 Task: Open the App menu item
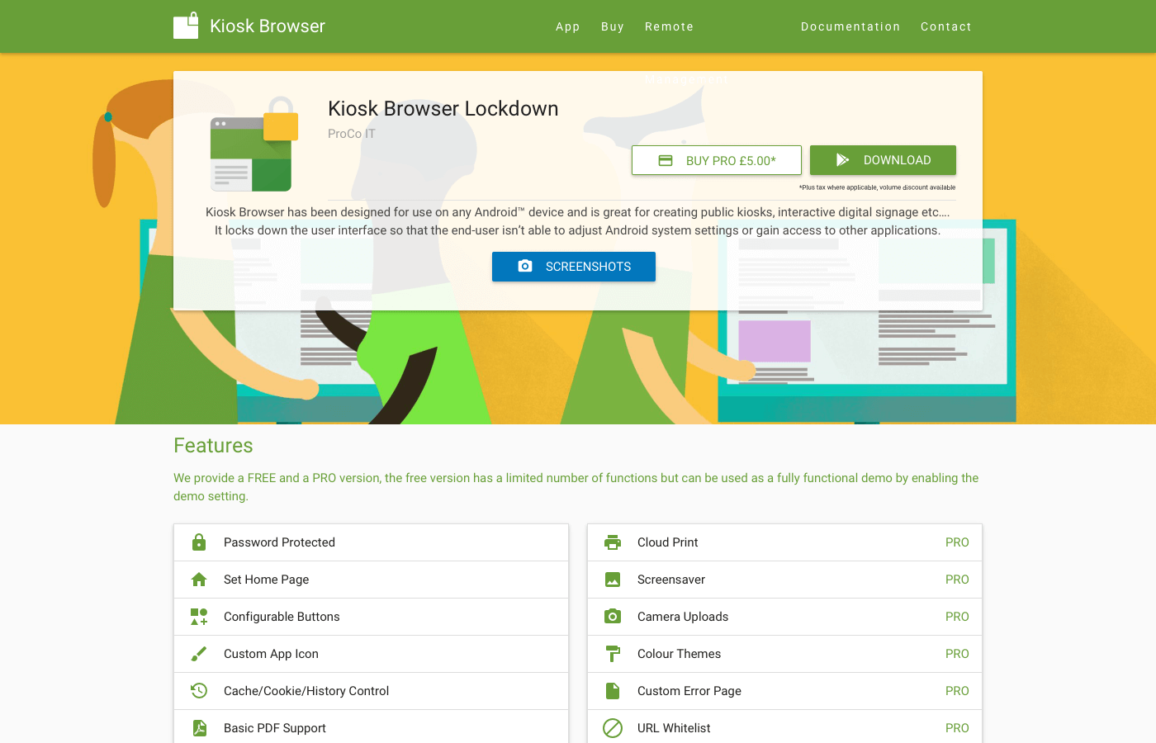pos(568,26)
